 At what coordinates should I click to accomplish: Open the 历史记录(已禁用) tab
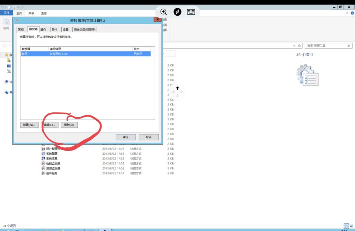click(84, 30)
